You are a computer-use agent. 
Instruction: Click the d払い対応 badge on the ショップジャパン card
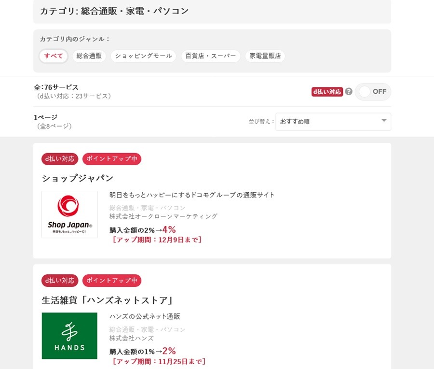[59, 159]
